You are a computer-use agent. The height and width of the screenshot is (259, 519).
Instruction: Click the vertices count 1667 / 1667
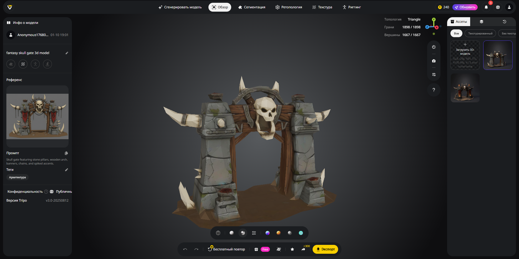pos(411,35)
